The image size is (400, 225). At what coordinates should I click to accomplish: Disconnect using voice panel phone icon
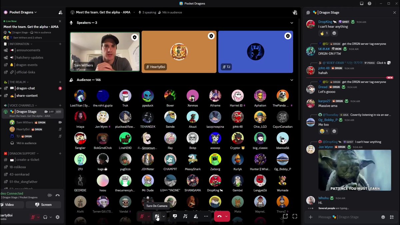(x=58, y=195)
